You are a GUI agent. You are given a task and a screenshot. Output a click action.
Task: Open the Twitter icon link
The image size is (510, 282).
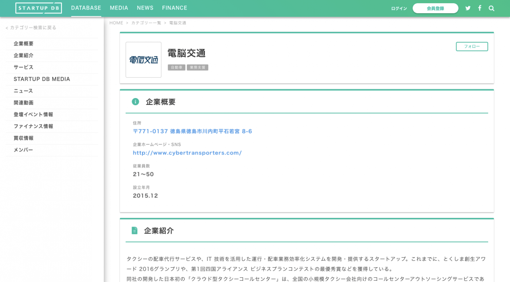tap(468, 8)
